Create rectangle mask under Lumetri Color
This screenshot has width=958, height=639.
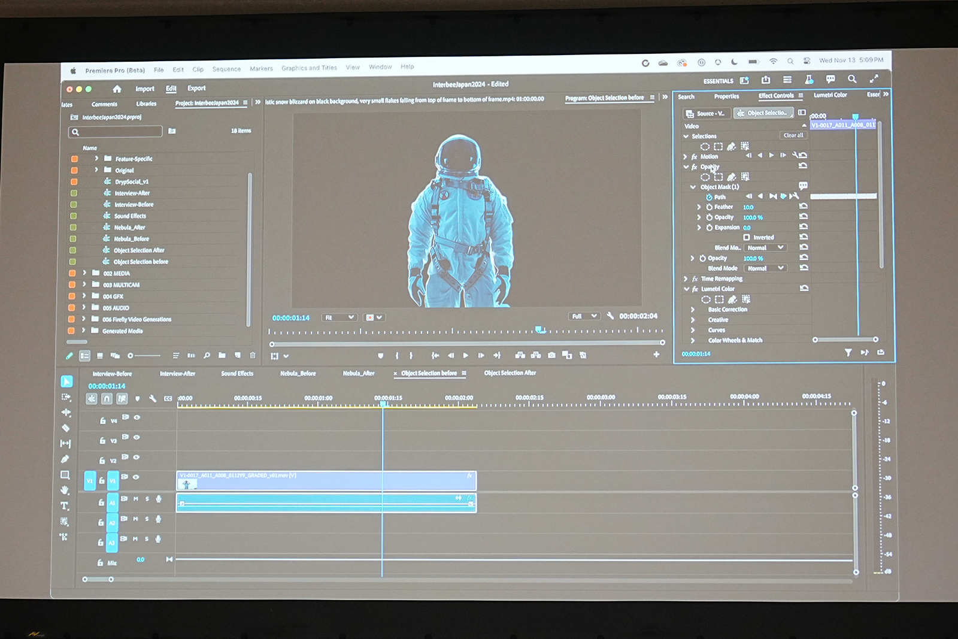click(x=719, y=299)
